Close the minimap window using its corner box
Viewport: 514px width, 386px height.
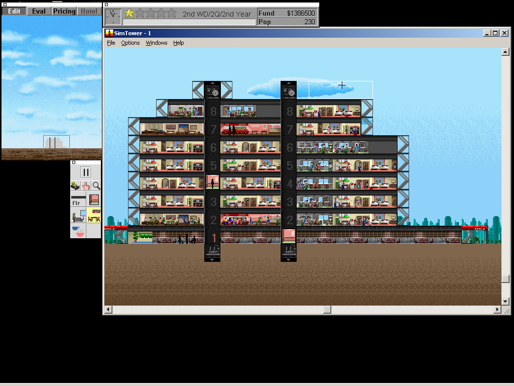click(5, 5)
